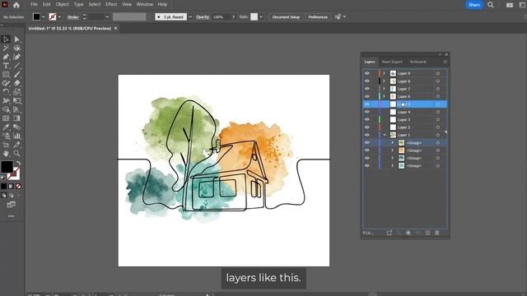Collapse Layer 1 in Layers panel
Screen dimensions: 527x296
click(385, 135)
